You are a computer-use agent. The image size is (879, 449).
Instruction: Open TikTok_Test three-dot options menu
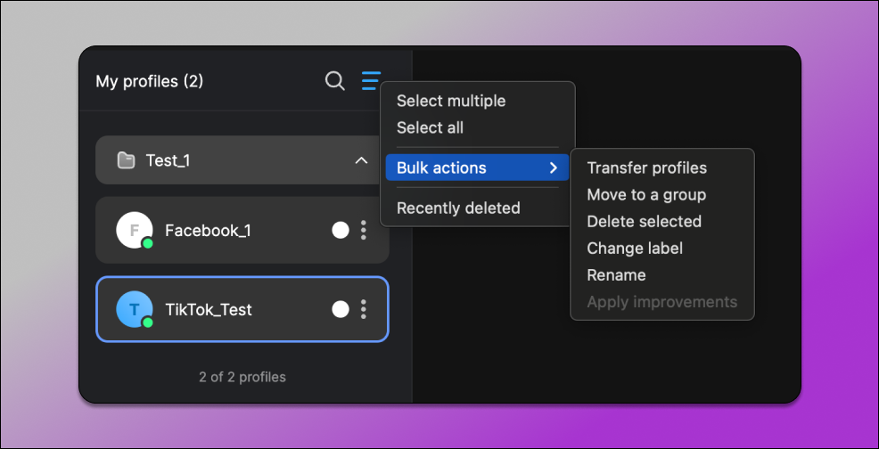point(364,309)
